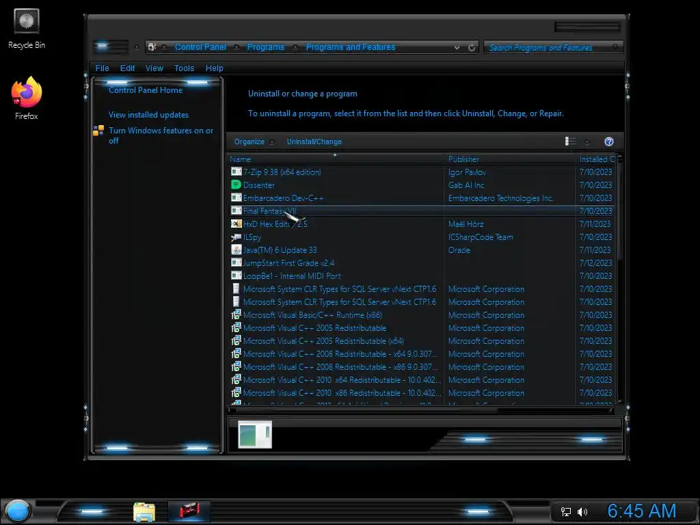Click the Maël Hörz publisher cell

466,224
